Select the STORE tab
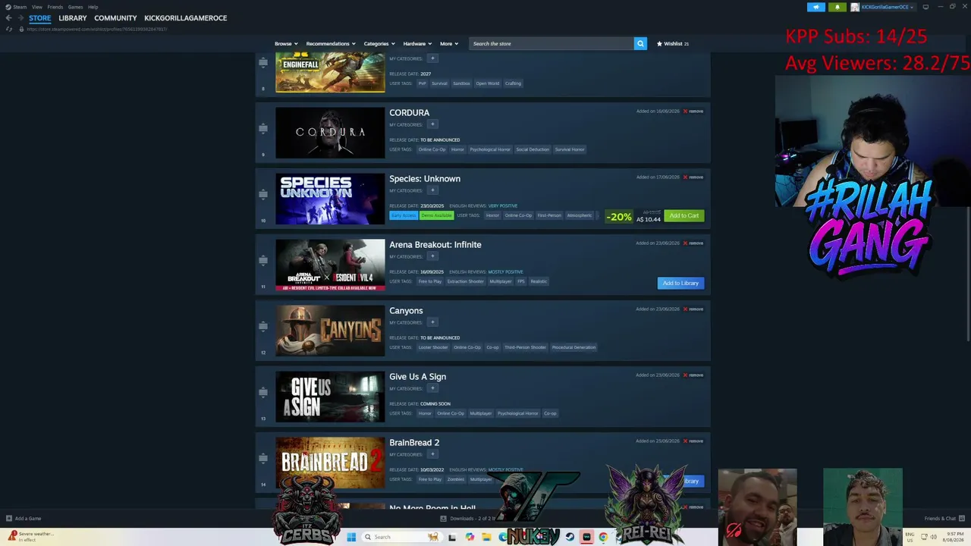The width and height of the screenshot is (971, 546). (x=40, y=18)
